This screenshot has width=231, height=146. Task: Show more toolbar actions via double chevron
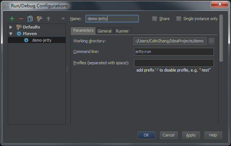click(63, 19)
